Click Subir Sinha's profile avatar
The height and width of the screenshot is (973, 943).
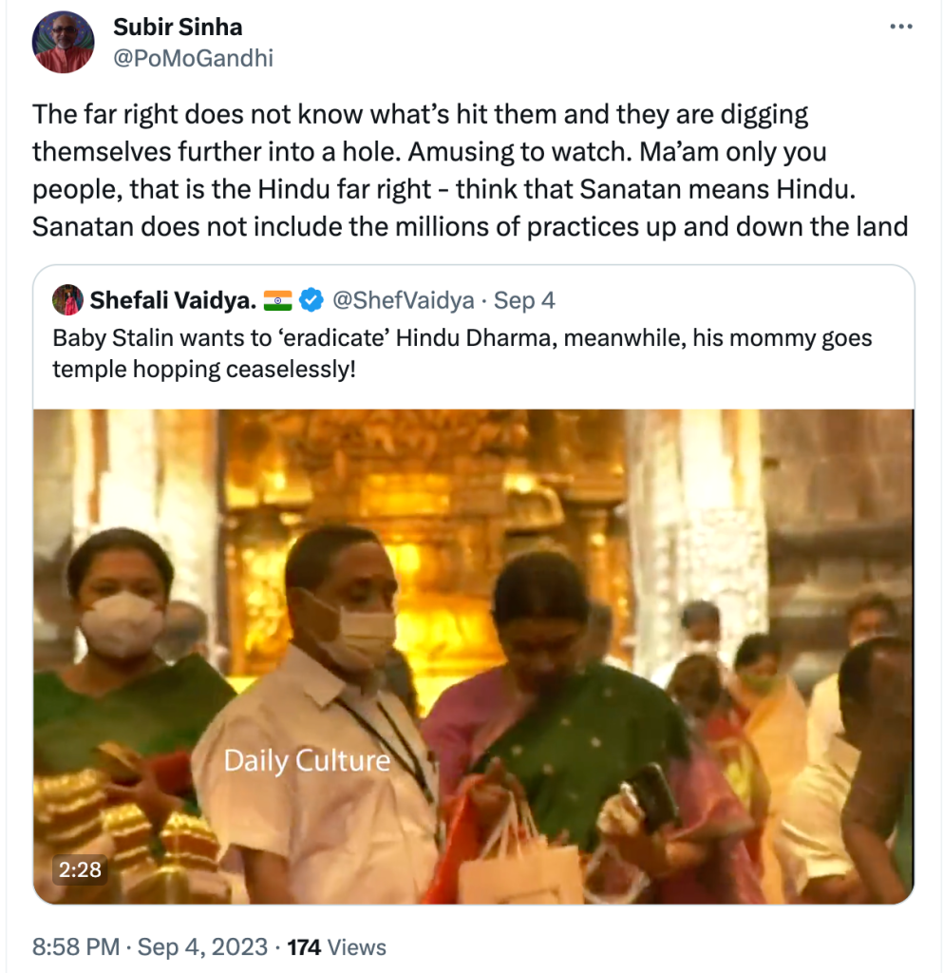(64, 43)
